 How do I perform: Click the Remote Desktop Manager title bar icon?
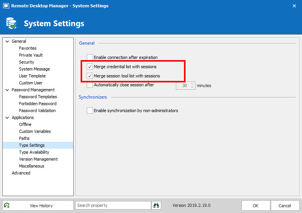click(x=6, y=6)
